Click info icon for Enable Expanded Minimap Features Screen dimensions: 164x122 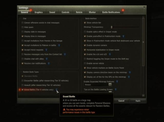point(117,81)
